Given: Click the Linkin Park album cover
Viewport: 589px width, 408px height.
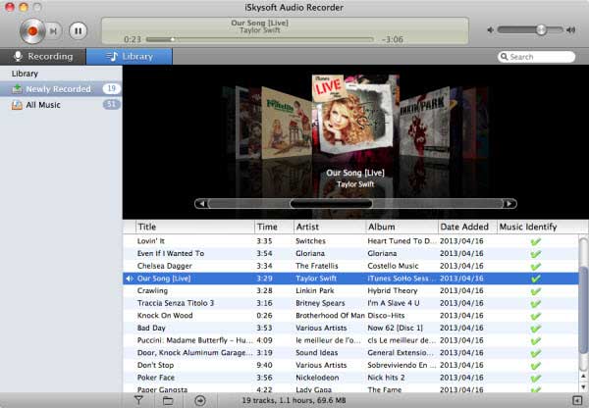Looking at the screenshot, I should pyautogui.click(x=424, y=123).
